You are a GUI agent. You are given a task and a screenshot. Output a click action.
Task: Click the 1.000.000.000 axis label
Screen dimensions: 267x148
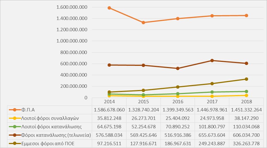pyautogui.click(x=72, y=41)
